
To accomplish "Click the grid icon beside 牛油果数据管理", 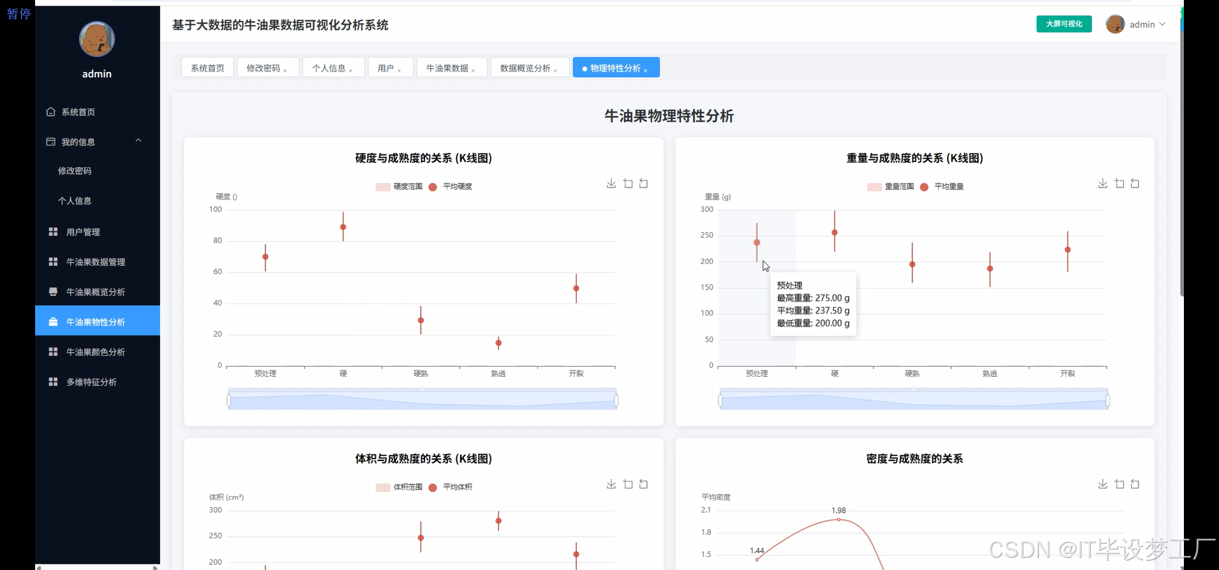I will [x=53, y=262].
